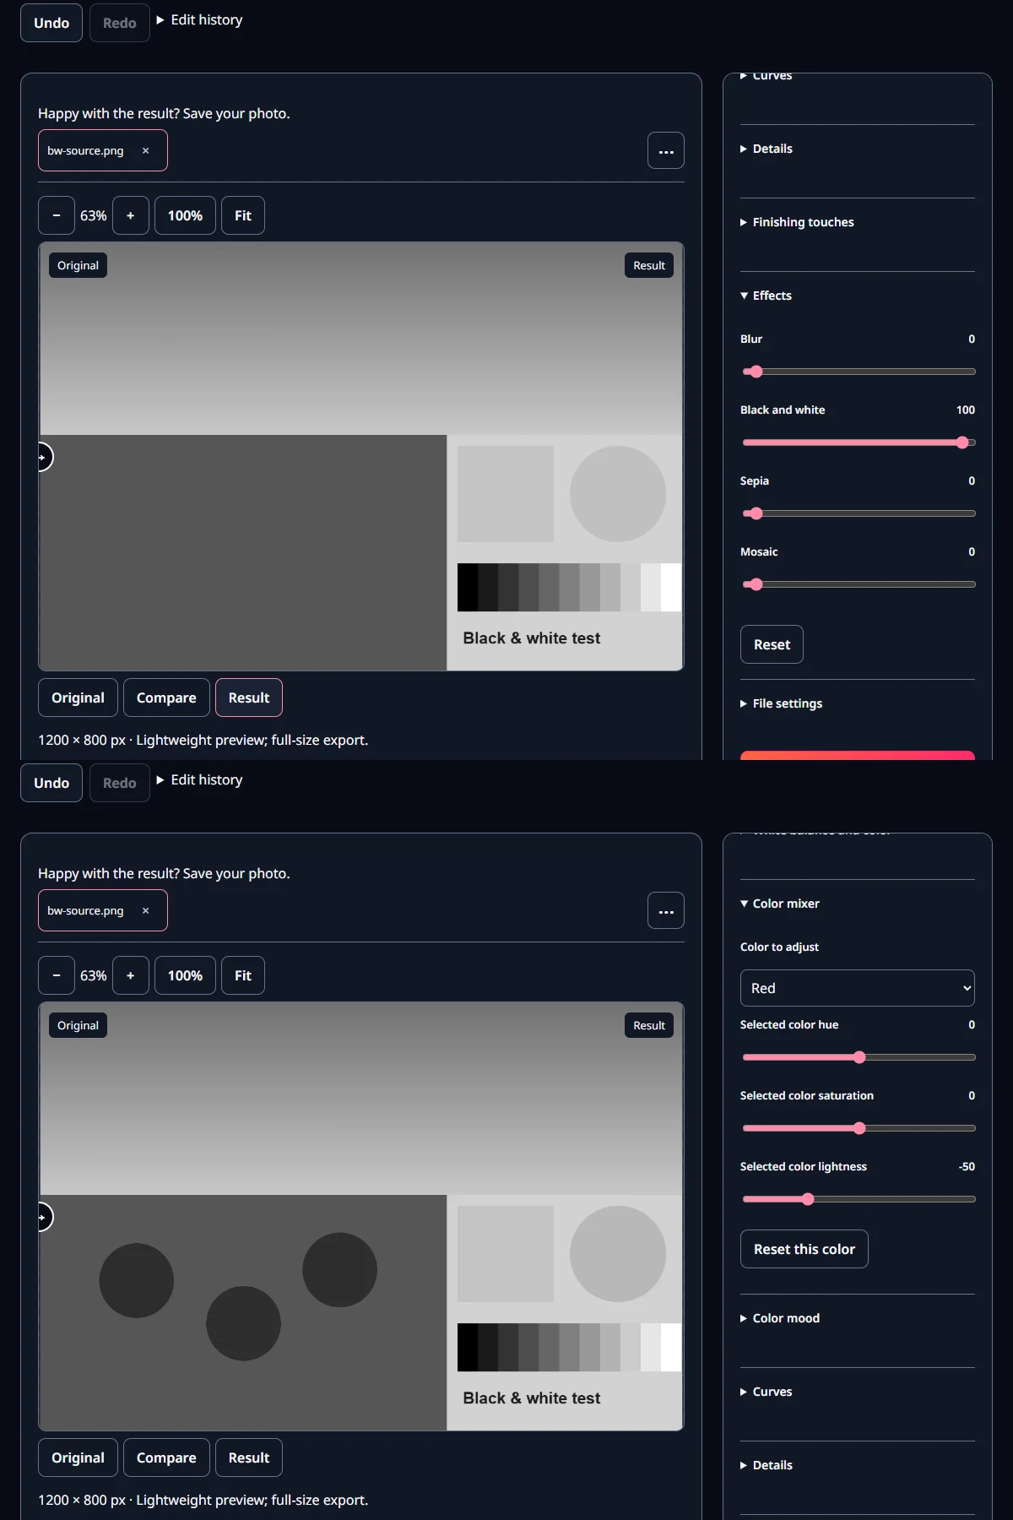Viewport: 1013px width, 1520px height.
Task: Open the three-dots menu beside the Effects panel
Action: (x=666, y=150)
